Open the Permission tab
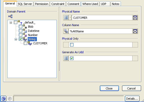 (42, 4)
